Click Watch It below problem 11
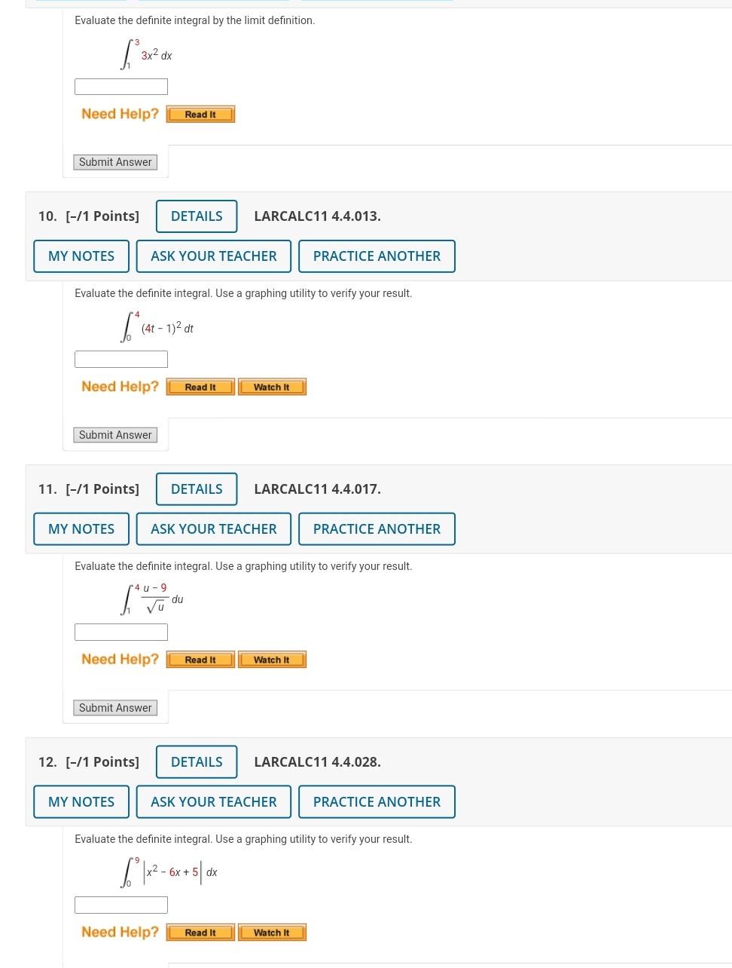Screen dimensions: 732x968 coord(272,658)
